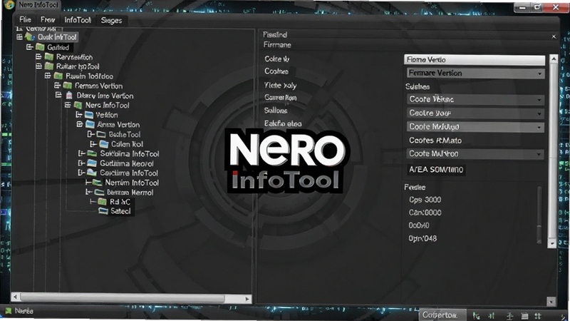Click left arrow of horizontal scrollbar
Screen dimensions: 570x321
15,297
